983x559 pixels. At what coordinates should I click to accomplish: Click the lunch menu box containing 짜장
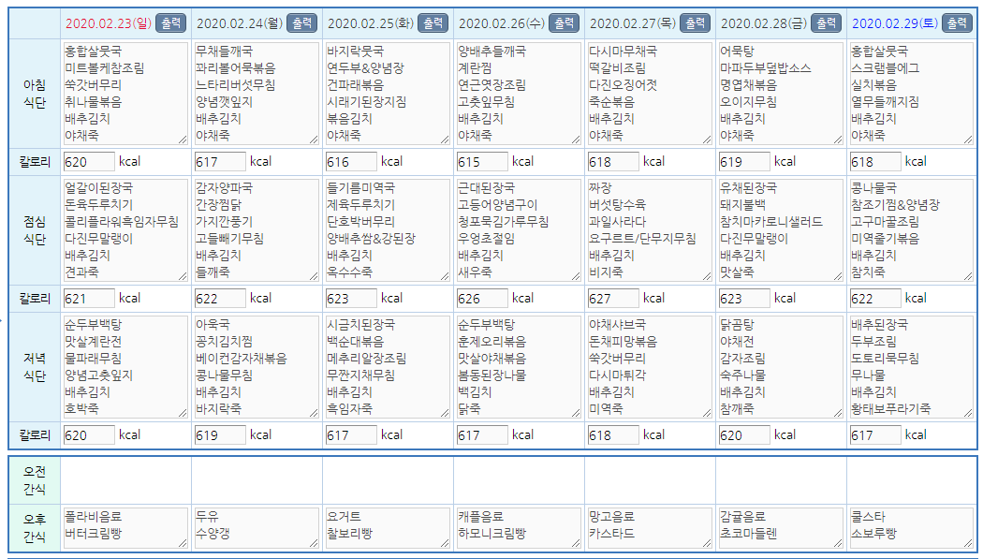650,230
